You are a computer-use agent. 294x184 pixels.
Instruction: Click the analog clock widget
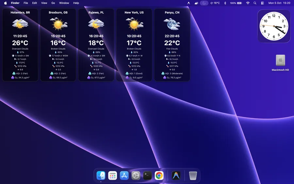click(274, 26)
